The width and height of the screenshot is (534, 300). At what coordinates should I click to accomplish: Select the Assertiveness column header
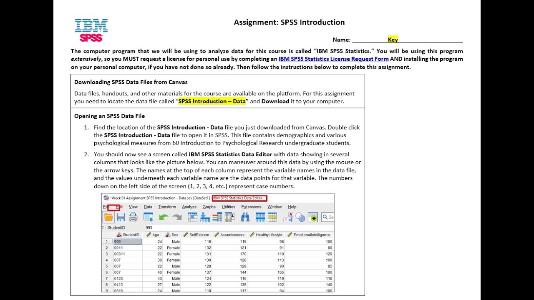coord(230,235)
